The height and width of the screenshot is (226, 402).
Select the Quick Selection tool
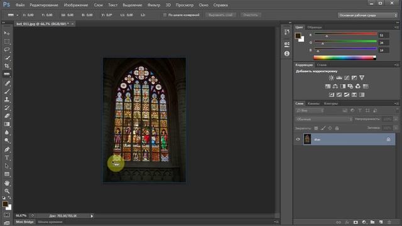click(x=7, y=58)
